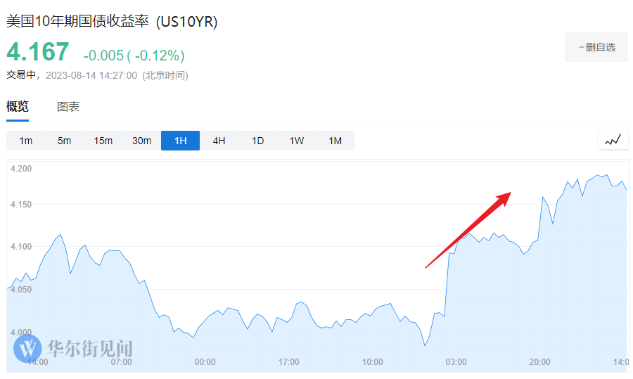Image resolution: width=633 pixels, height=379 pixels.
Task: Select the 5m interval
Action: 65,141
